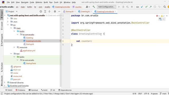The height and width of the screenshot is (95, 169).
Task: Click the 8:18 cursor position indicator
Action: coord(134,94)
